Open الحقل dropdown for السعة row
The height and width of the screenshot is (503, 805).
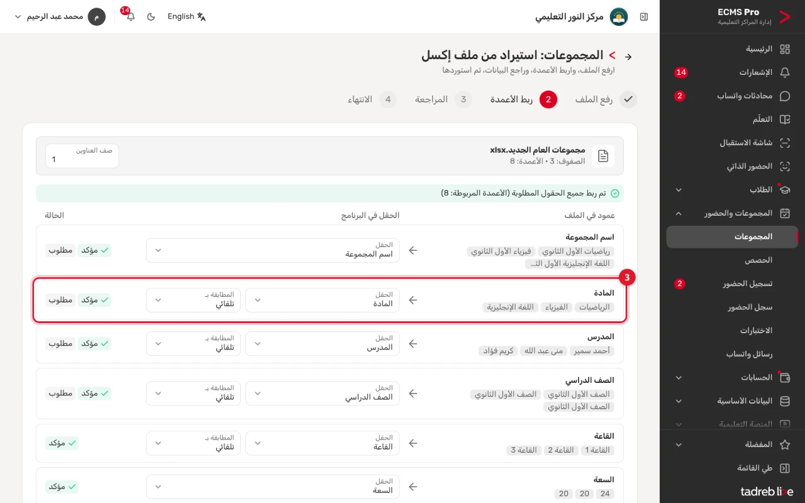pos(272,487)
